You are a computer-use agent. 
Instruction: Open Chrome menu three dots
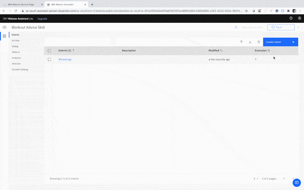pos(300,11)
